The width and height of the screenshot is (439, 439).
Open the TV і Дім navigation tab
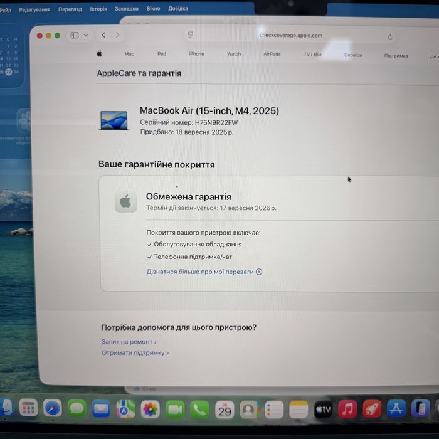pyautogui.click(x=312, y=55)
